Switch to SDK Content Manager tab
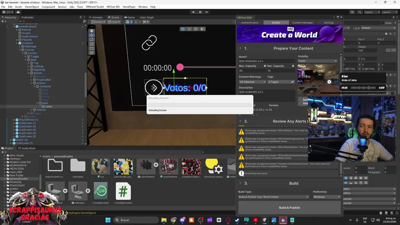Screen dimensions: 400x225 [x=302, y=22]
